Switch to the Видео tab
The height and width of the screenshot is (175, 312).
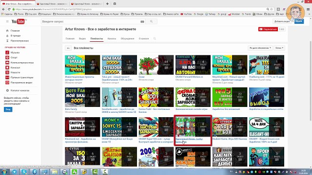point(82,38)
